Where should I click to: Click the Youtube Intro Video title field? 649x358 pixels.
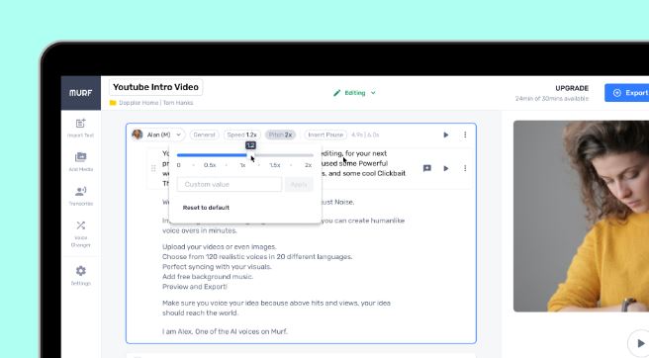point(156,87)
